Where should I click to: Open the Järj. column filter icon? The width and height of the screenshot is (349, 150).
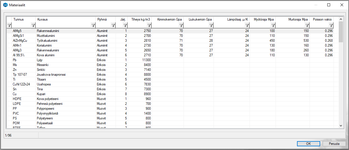125,25
